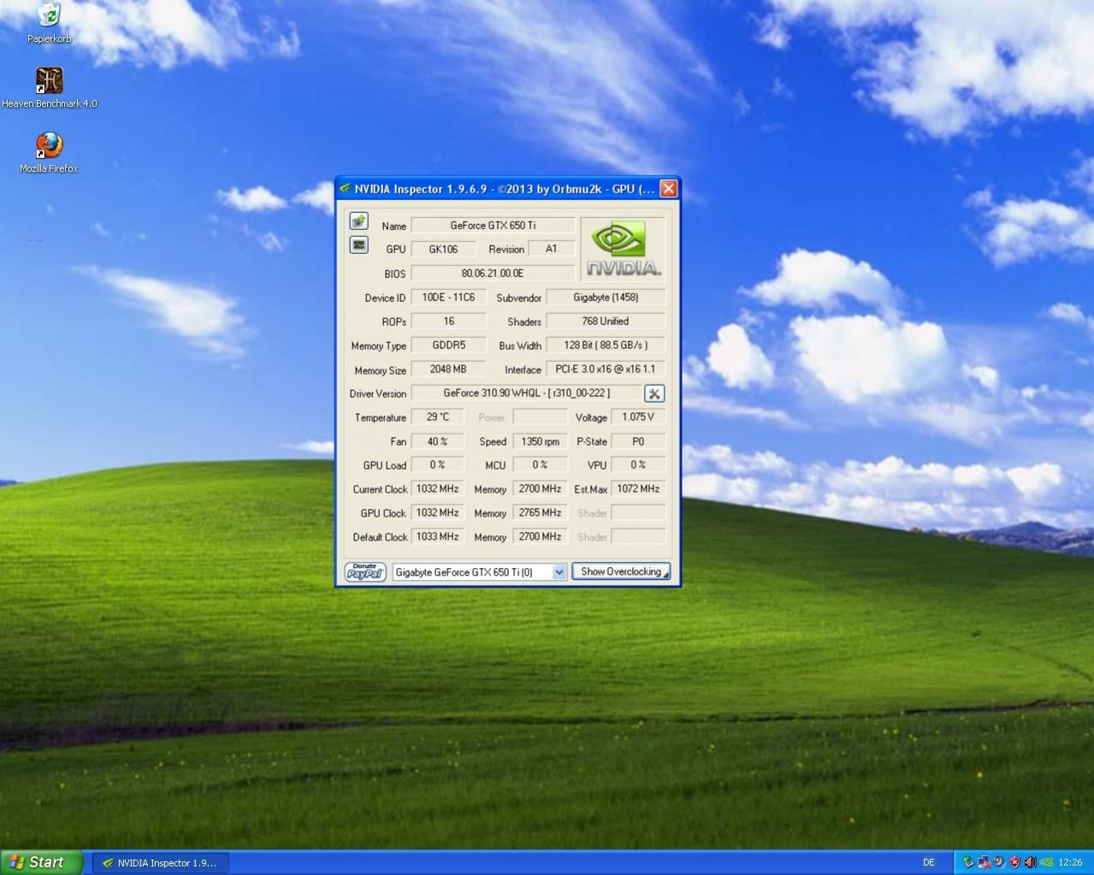Viewport: 1094px width, 875px height.
Task: Click the GK106 GPU field
Action: click(x=443, y=249)
